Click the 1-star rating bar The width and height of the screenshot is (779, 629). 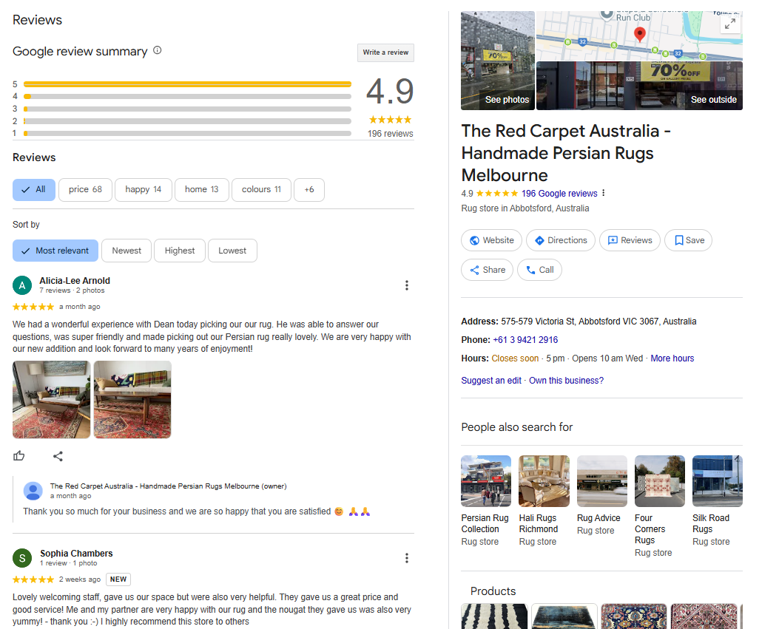tap(187, 133)
